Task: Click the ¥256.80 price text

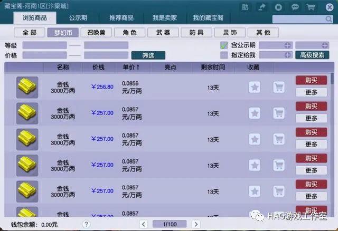Action: [102, 87]
